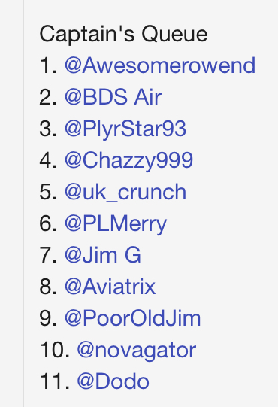Image resolution: width=278 pixels, height=407 pixels.
Task: Click list number 1 before Awesomerowend
Action: [48, 66]
